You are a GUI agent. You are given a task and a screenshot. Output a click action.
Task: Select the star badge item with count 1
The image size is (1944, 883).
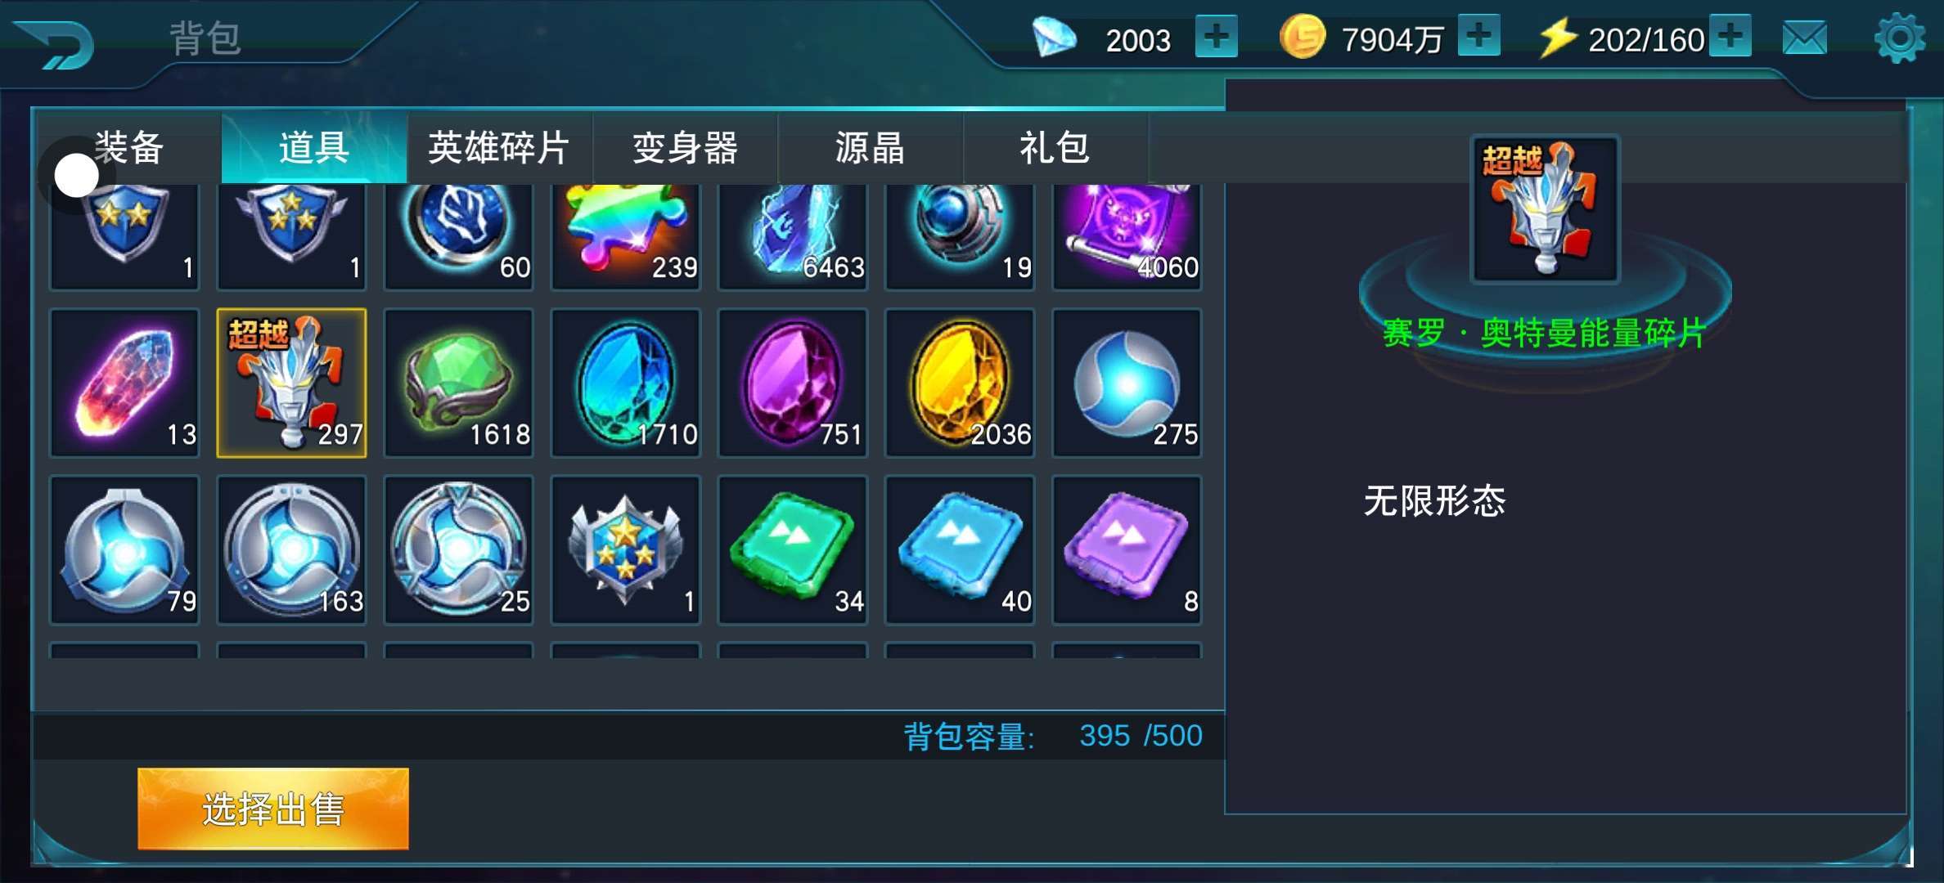point(626,549)
